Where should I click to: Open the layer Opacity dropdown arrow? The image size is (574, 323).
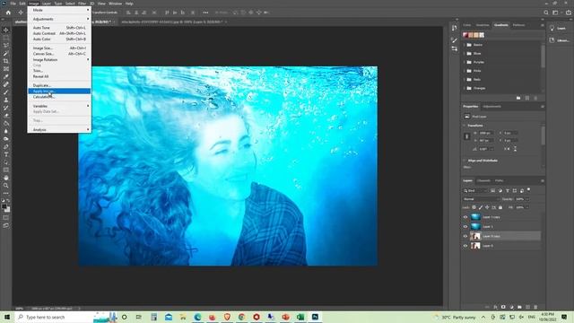[x=526, y=199]
